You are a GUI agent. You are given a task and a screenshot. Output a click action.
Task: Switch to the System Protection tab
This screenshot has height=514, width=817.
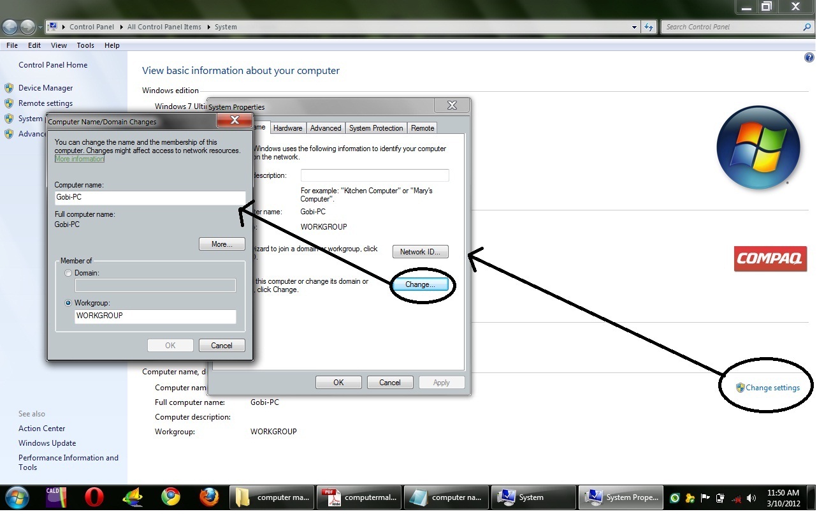[376, 128]
